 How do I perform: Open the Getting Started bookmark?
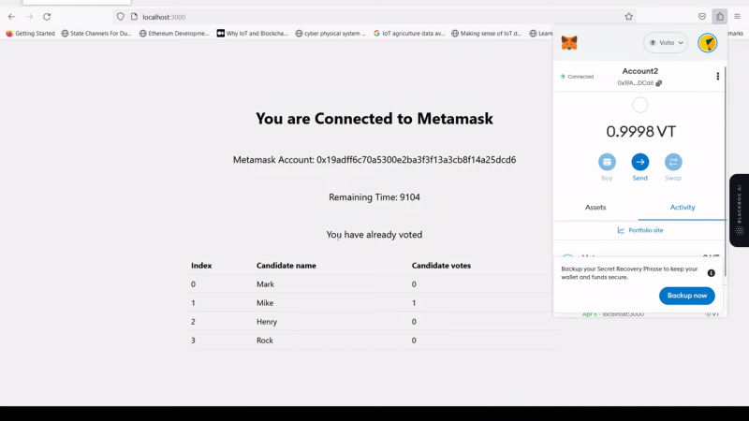[x=31, y=34]
